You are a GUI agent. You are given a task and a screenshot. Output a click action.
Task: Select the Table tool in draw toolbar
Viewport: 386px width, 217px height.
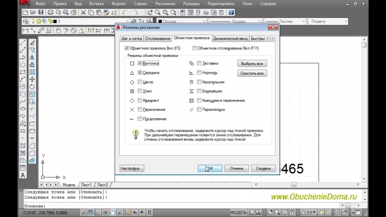[x=23, y=168]
